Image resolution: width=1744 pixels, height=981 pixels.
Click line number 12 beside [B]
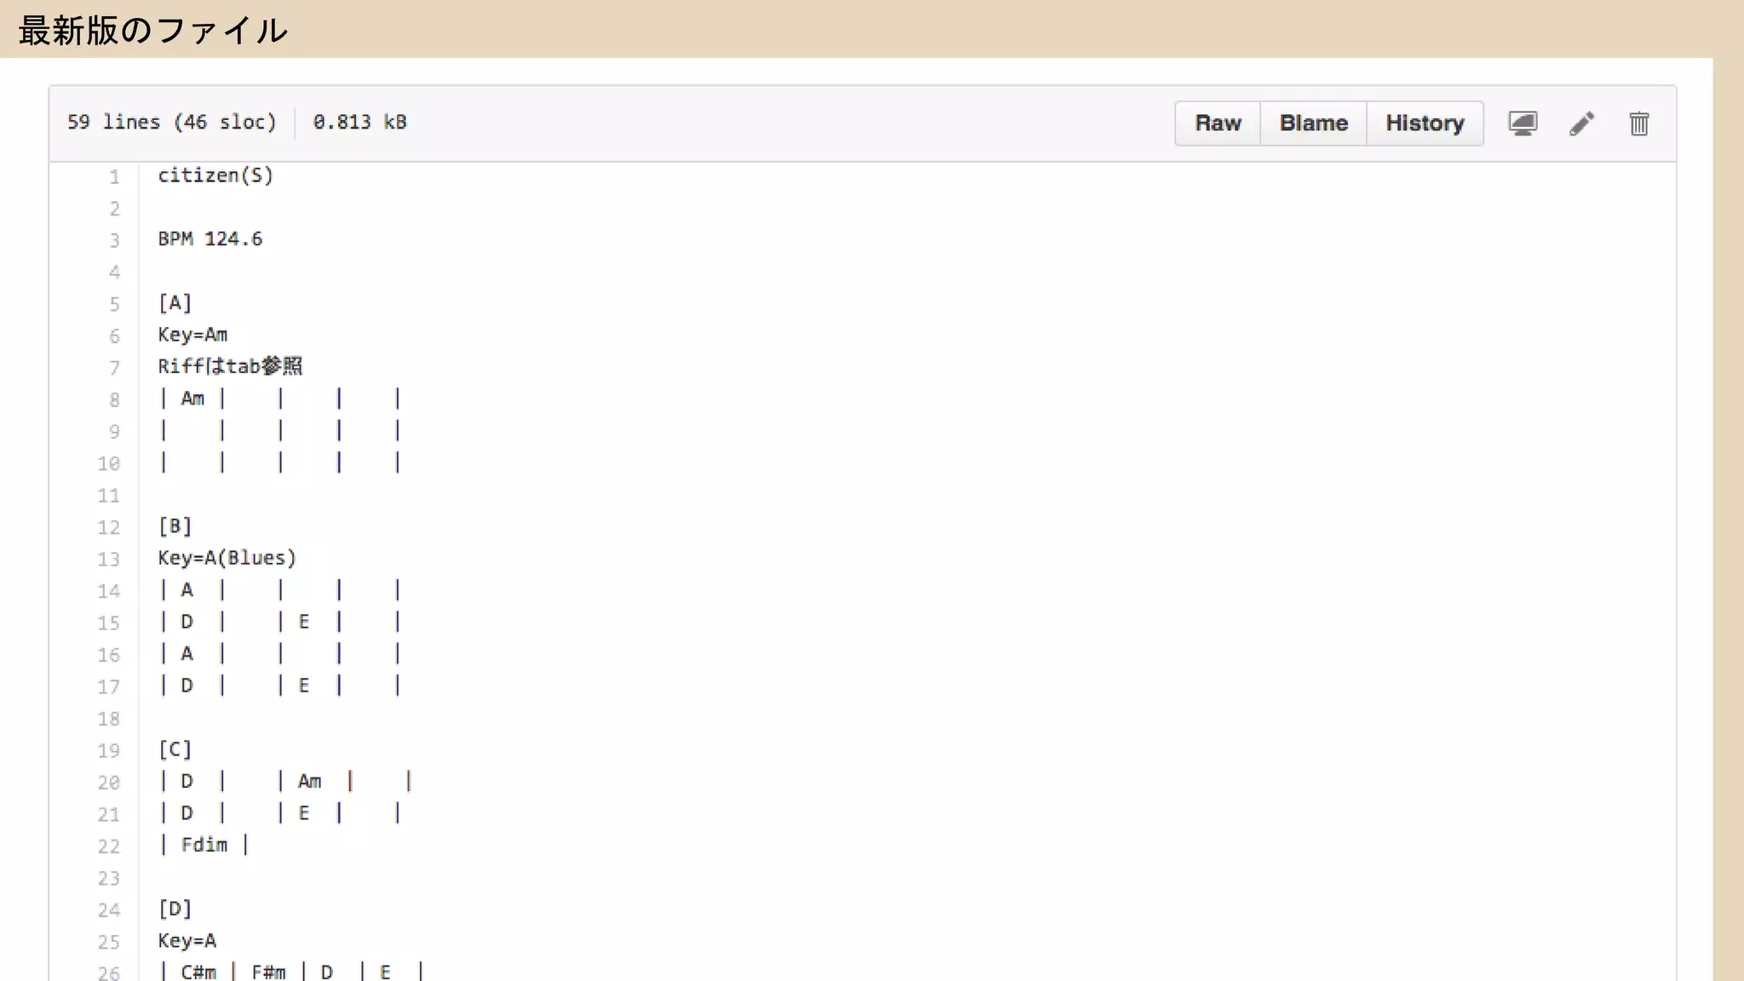coord(109,528)
